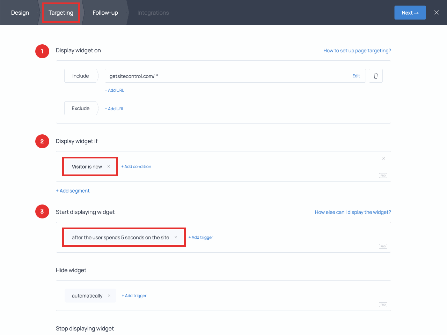Edit the getsitecontrol.com URL pattern
This screenshot has height=335, width=447.
356,76
